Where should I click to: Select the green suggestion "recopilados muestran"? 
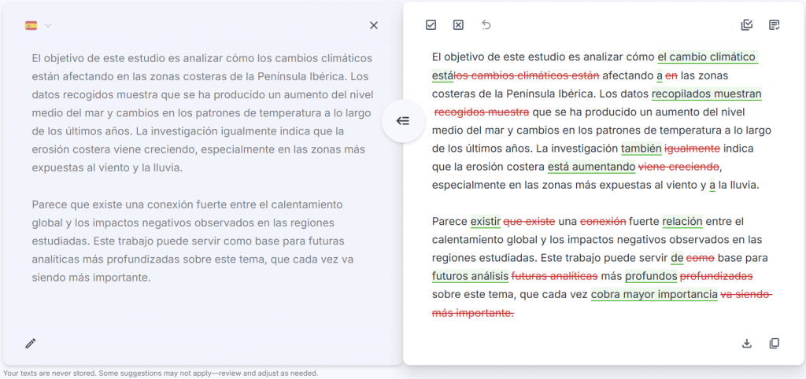point(706,94)
